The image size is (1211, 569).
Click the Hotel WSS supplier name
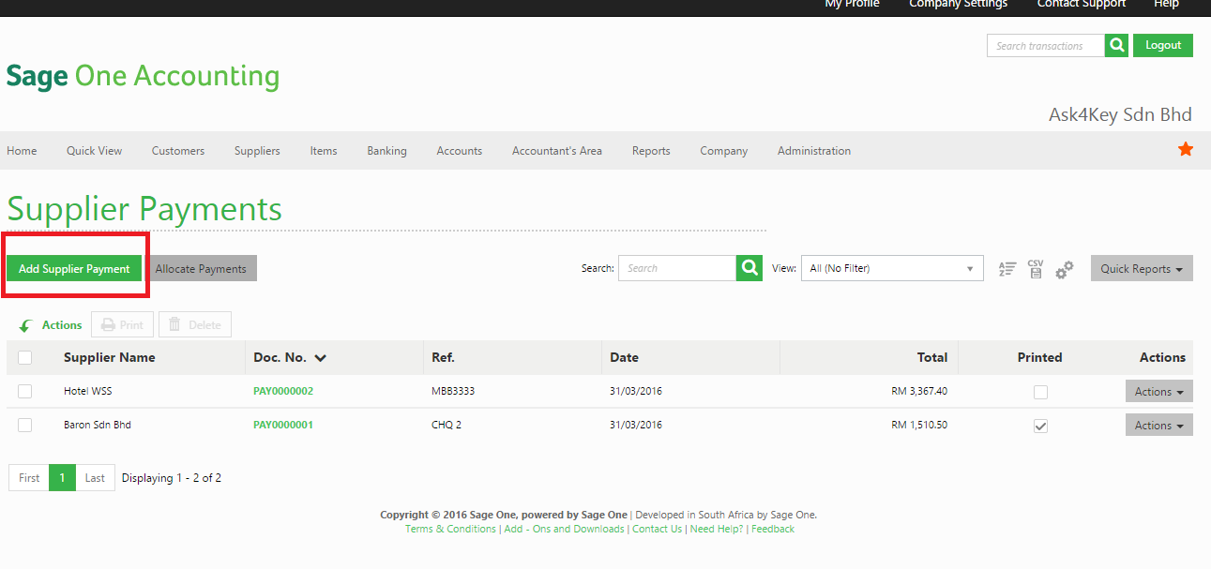coord(87,391)
